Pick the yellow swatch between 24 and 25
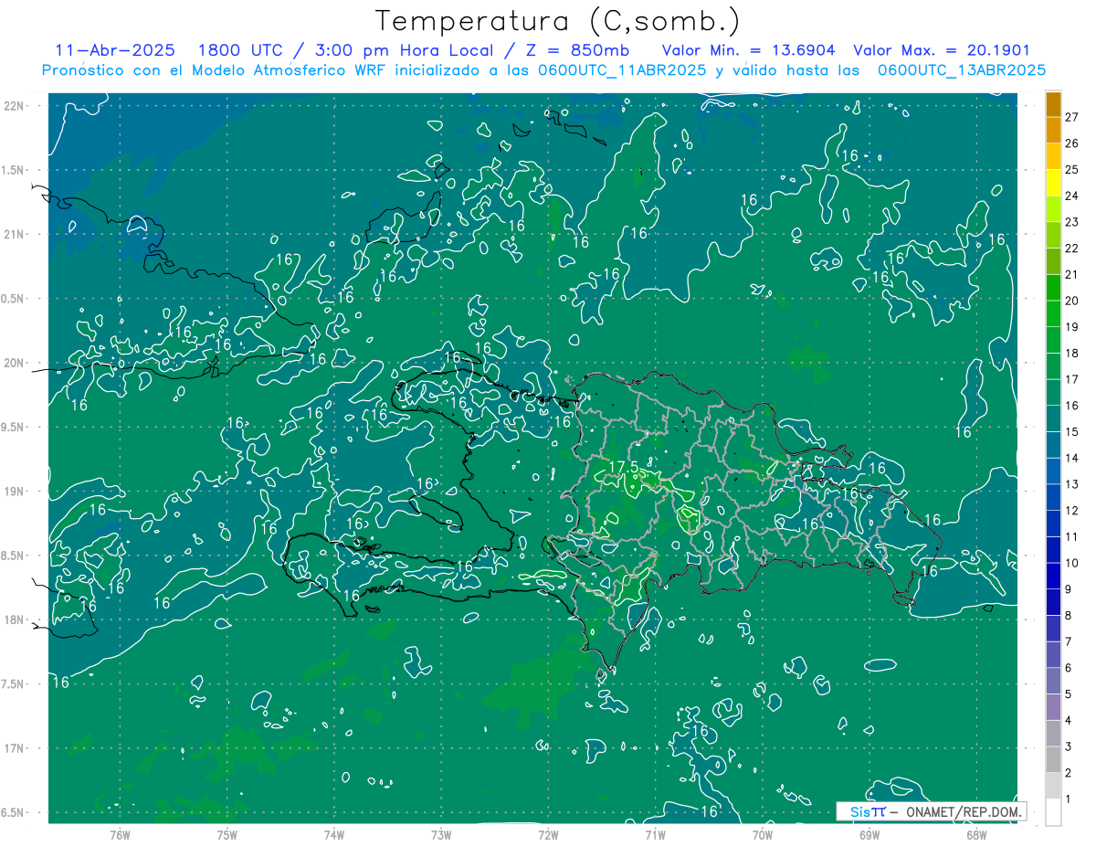This screenshot has height=847, width=1096. [1053, 183]
